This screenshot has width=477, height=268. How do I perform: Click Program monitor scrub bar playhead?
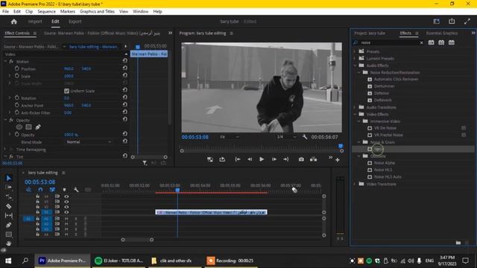(x=341, y=146)
